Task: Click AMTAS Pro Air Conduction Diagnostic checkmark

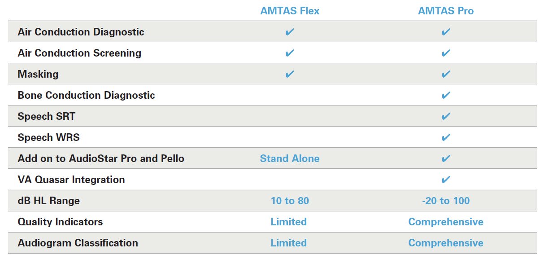Action: (x=445, y=32)
